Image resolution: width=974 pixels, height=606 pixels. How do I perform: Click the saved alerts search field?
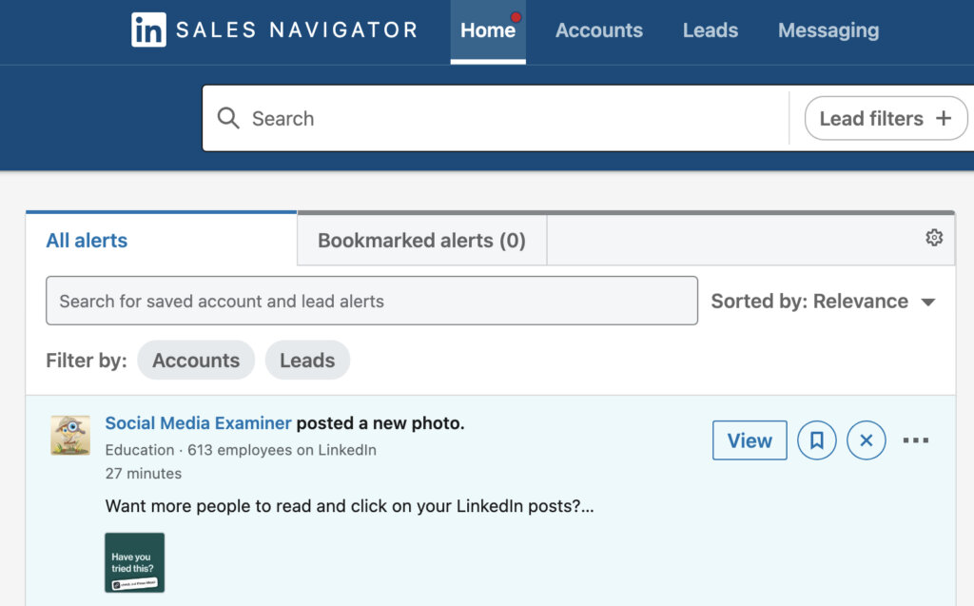(x=371, y=301)
